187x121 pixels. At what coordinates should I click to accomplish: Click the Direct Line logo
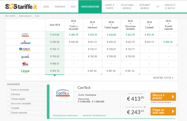point(25,64)
